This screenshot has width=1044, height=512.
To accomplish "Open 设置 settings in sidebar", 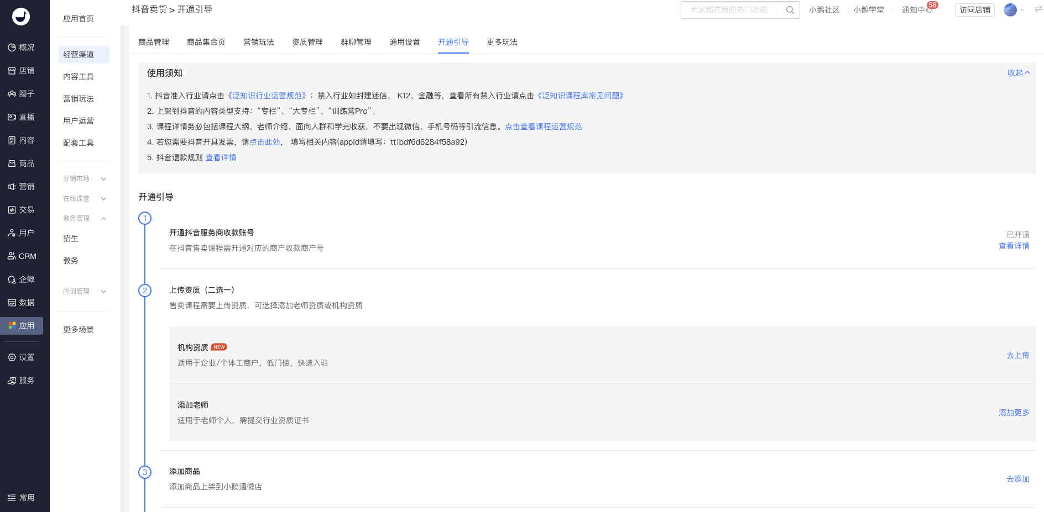I will (22, 357).
